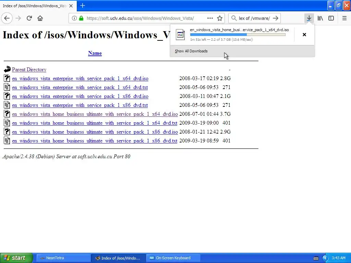Open enterprise x64 dvd.txt file

80,87
